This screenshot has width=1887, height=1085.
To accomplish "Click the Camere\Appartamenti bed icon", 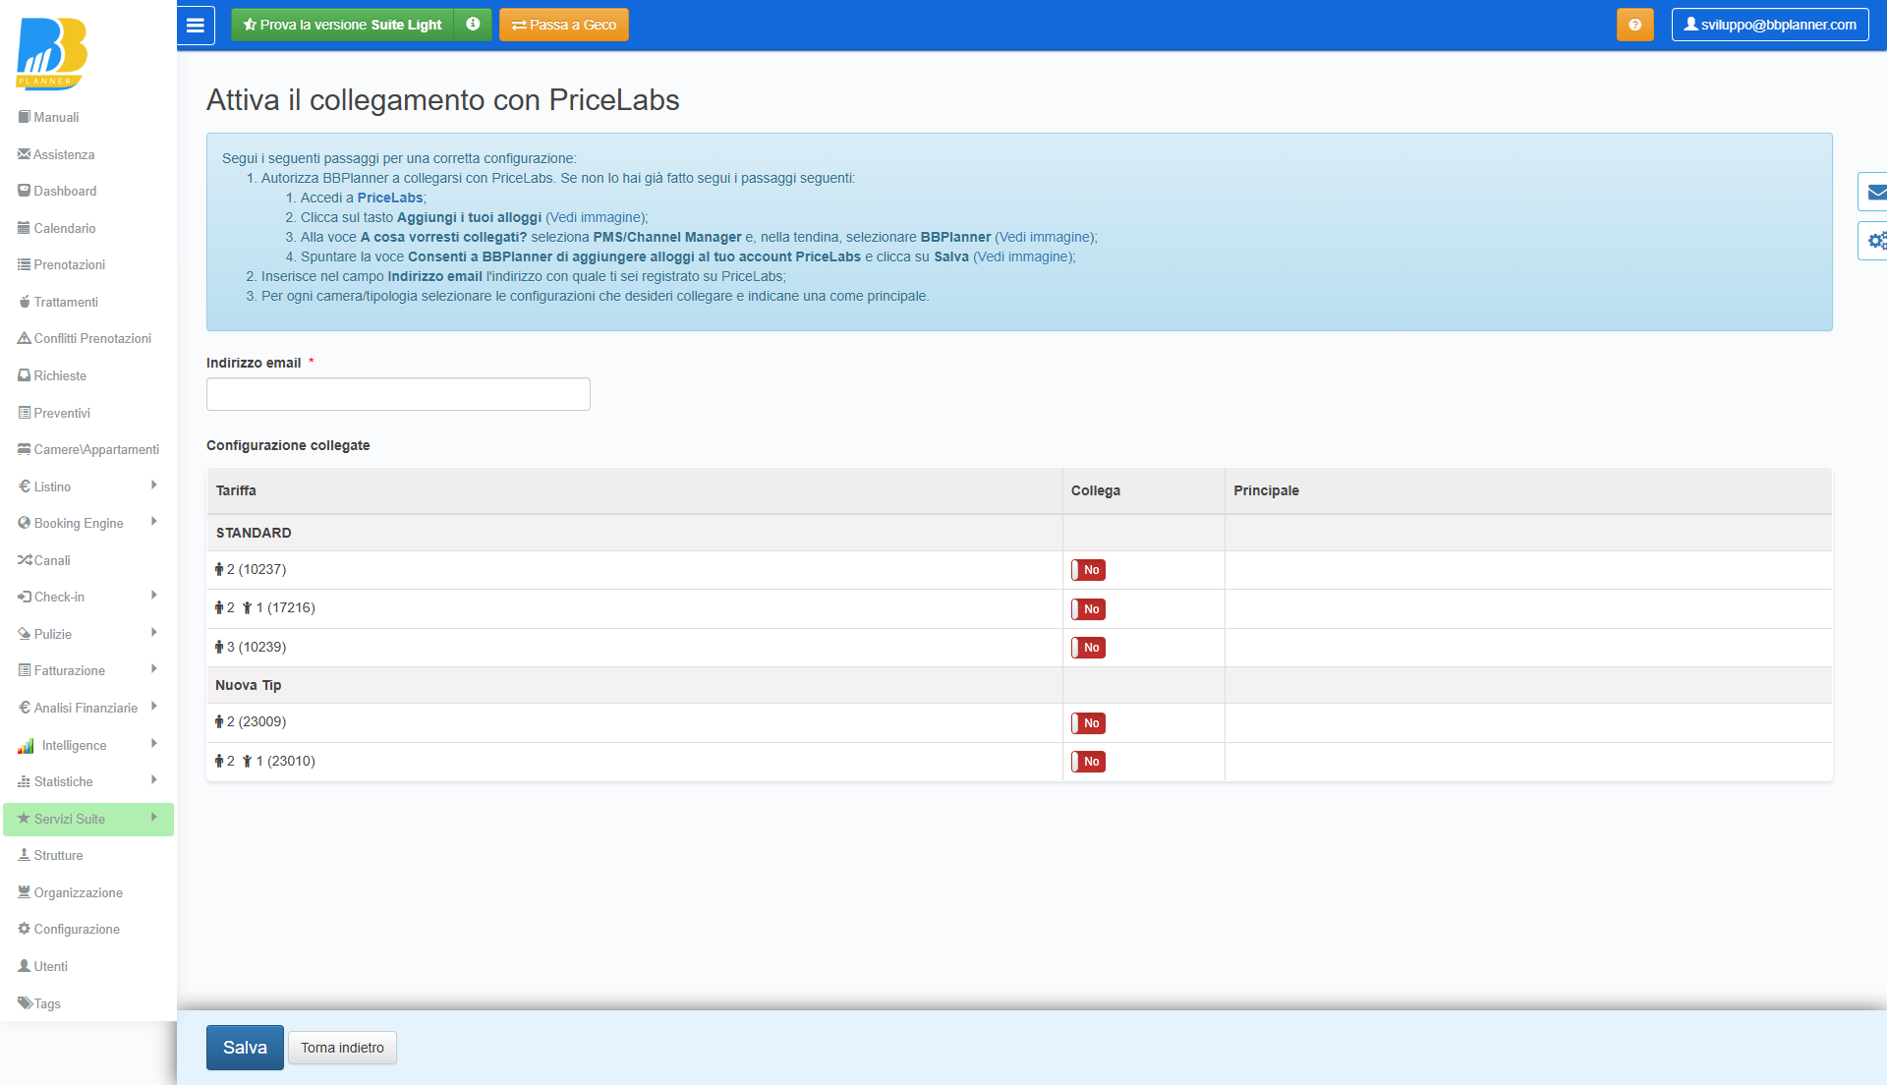I will tap(25, 449).
